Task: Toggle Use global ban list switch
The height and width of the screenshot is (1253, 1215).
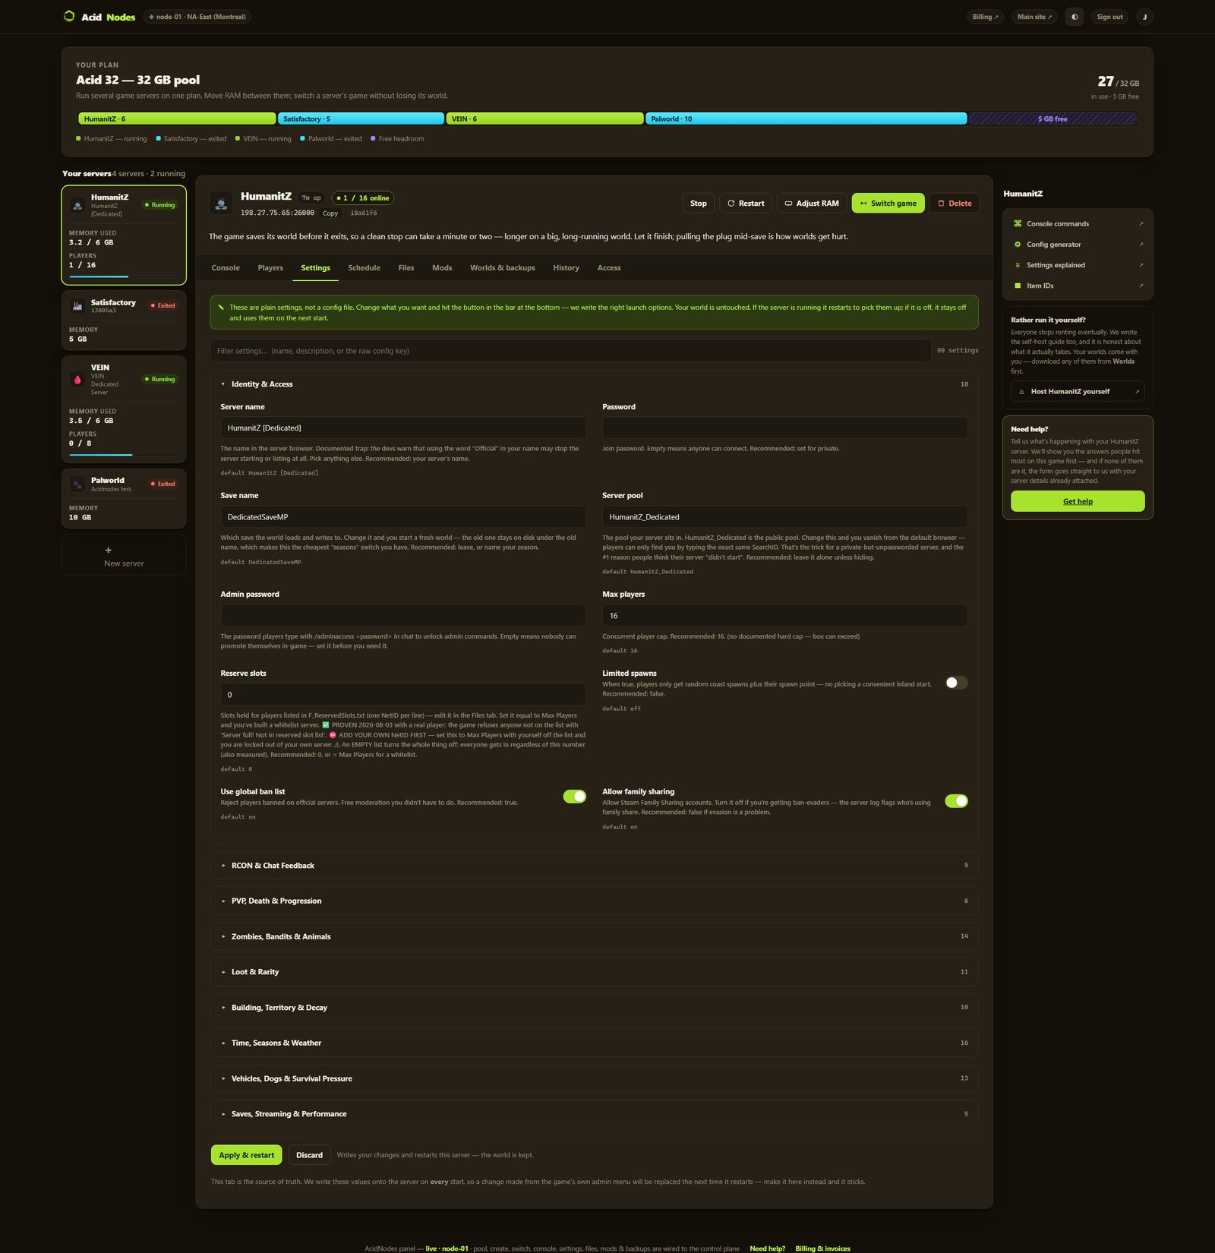Action: tap(574, 797)
